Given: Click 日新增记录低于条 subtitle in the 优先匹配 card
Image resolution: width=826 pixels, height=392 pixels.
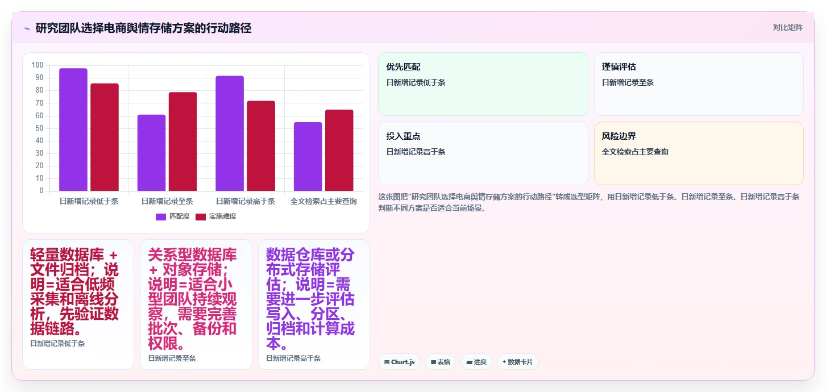Looking at the screenshot, I should [x=416, y=82].
